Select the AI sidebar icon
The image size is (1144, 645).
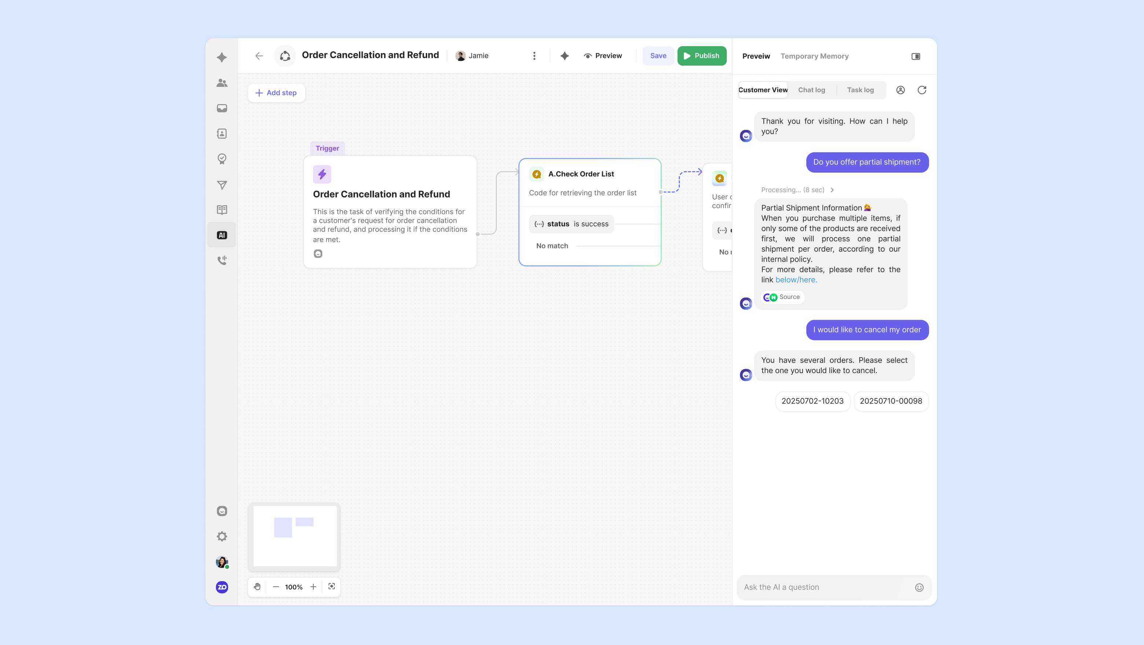[x=221, y=235]
